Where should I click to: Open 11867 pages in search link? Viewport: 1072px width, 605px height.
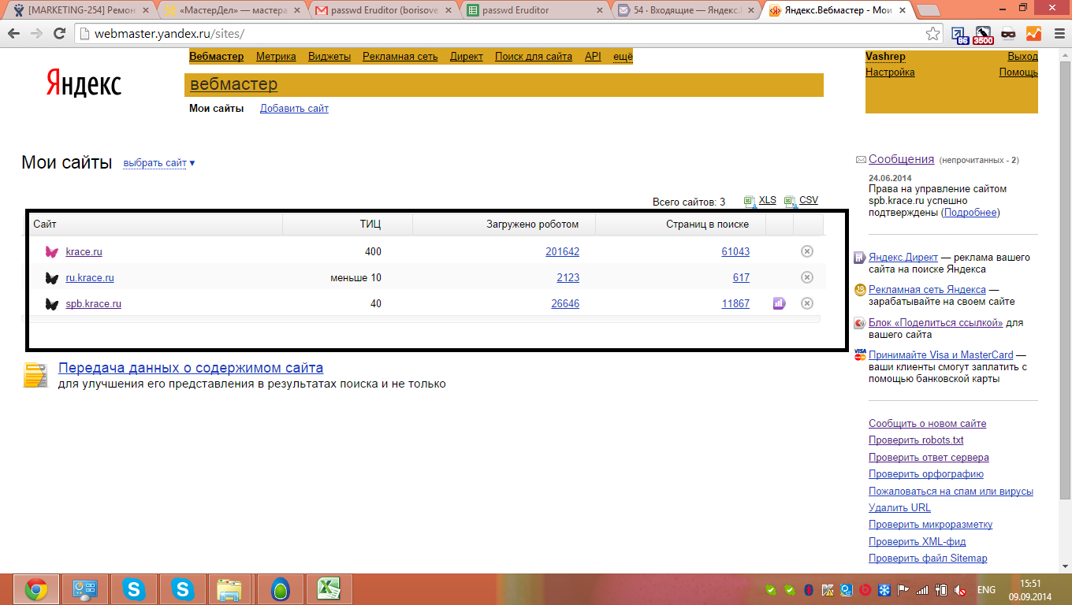pos(735,304)
